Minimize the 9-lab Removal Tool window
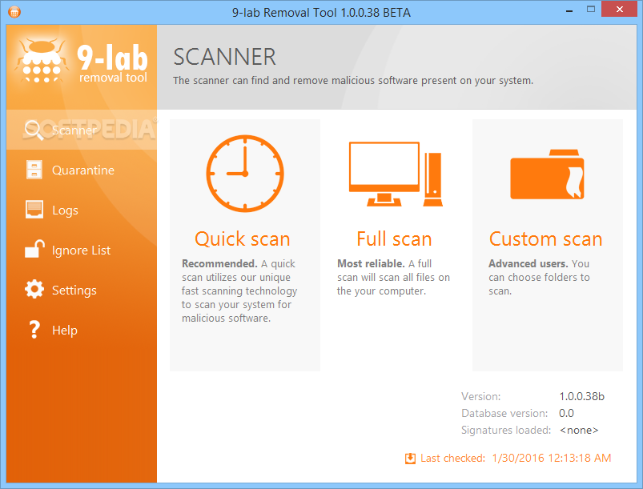The height and width of the screenshot is (489, 643). [569, 10]
